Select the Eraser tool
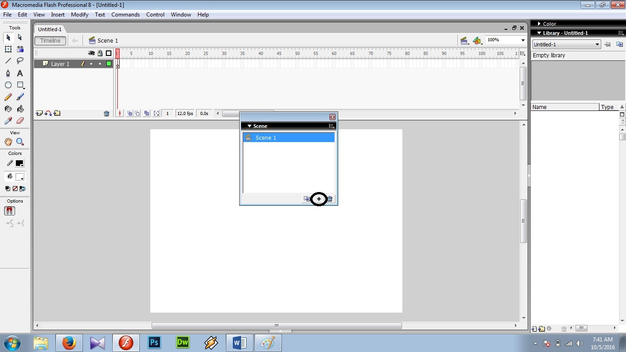The width and height of the screenshot is (626, 352). pyautogui.click(x=20, y=121)
